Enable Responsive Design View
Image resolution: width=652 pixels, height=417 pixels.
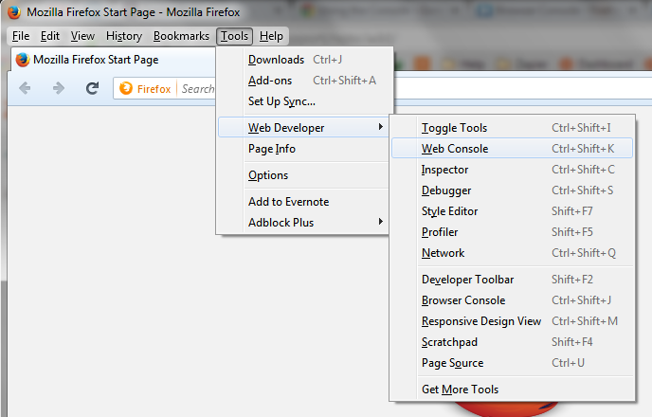tap(513, 320)
